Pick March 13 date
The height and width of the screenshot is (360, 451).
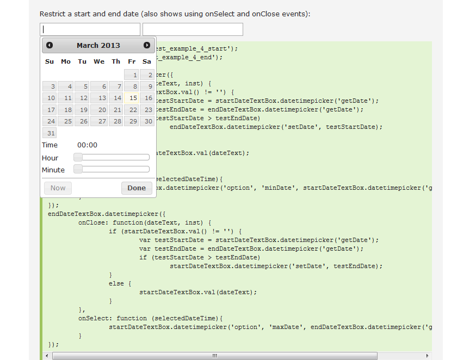click(x=99, y=98)
